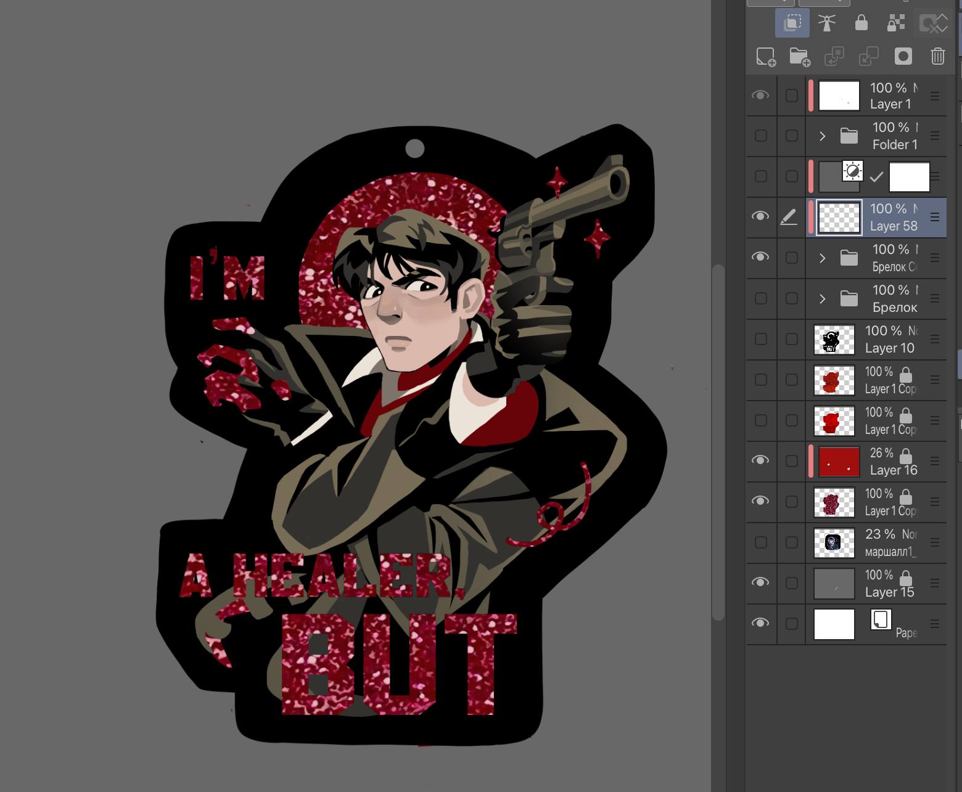Image resolution: width=962 pixels, height=792 pixels.
Task: Click the grip handle on Folder 1 row
Action: tap(935, 136)
